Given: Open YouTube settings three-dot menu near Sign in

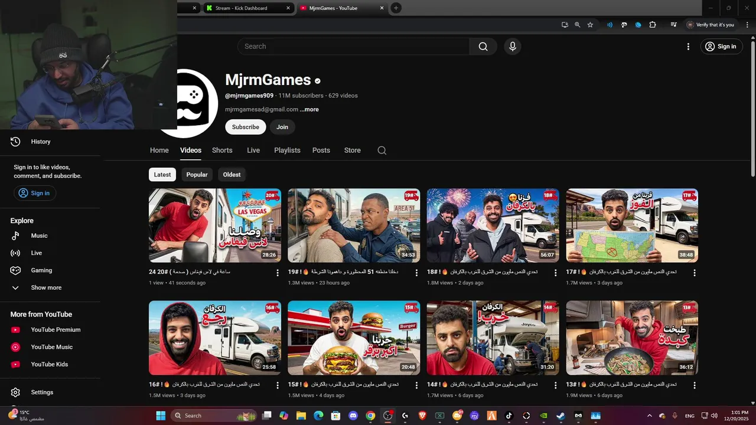Looking at the screenshot, I should coord(688,47).
